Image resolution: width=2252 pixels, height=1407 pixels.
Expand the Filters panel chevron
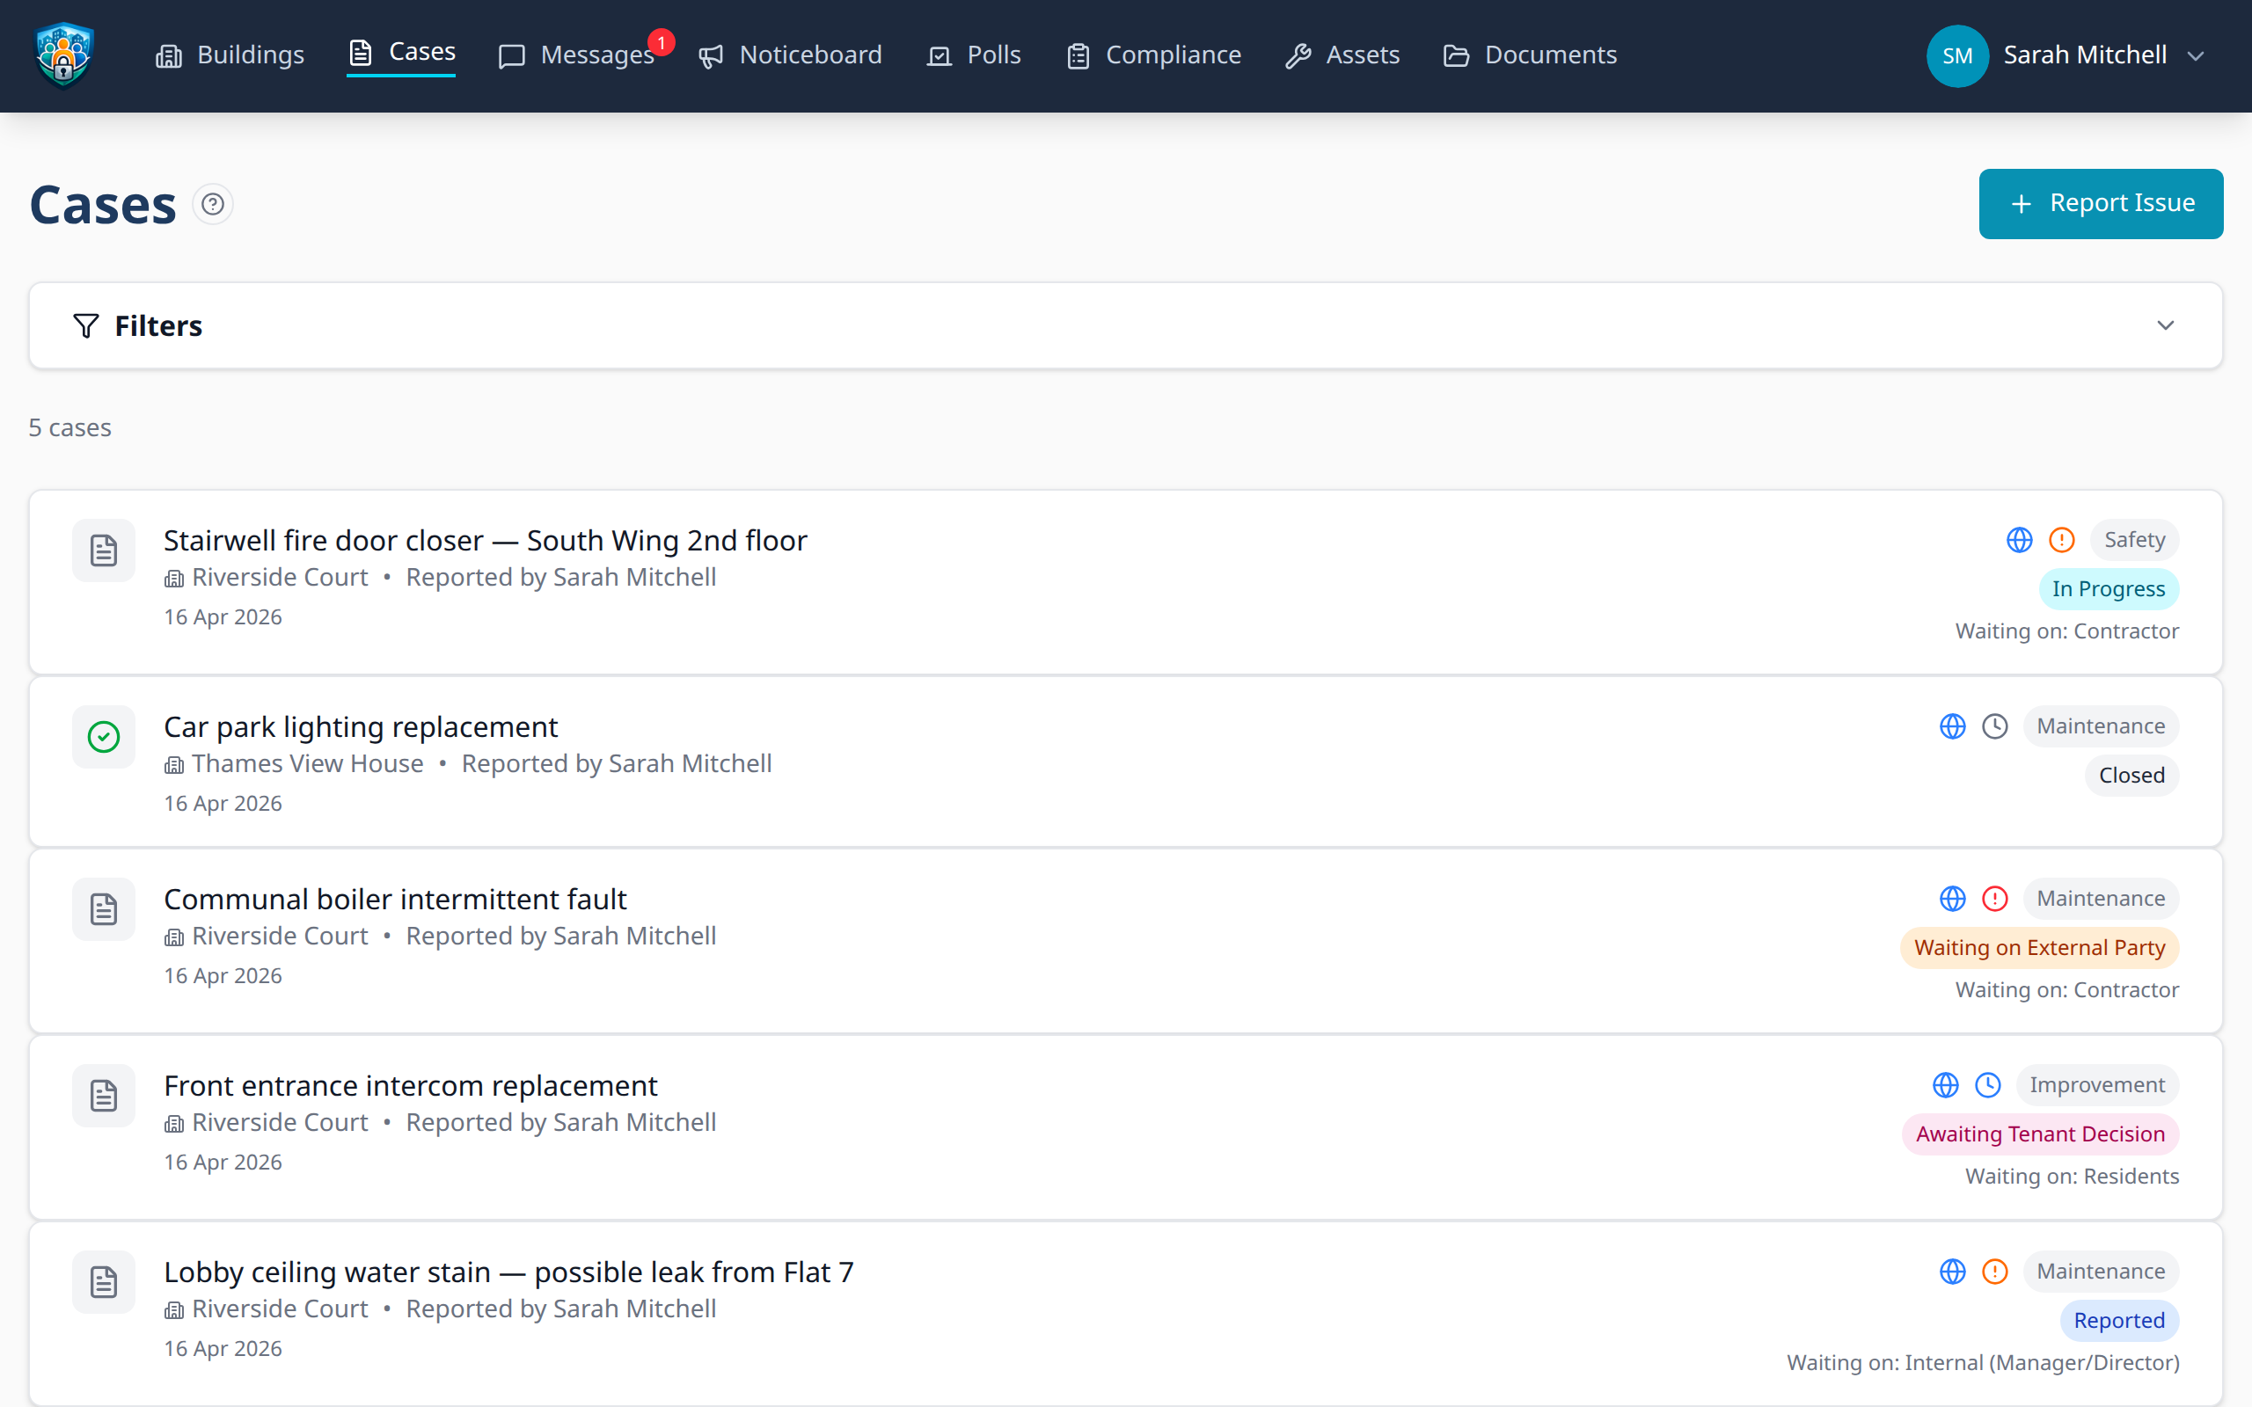tap(2166, 325)
